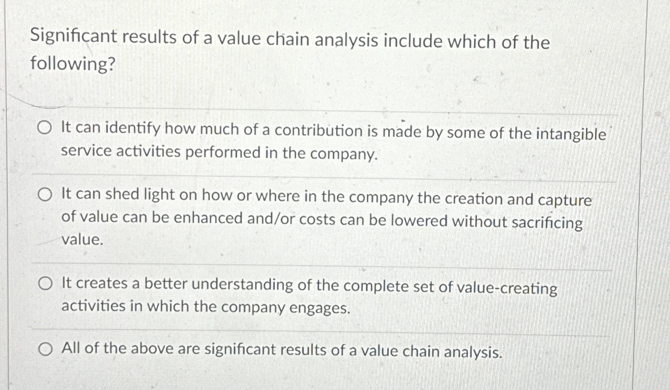
Task: Select the radio button for intangible service activities option
Action: click(45, 128)
